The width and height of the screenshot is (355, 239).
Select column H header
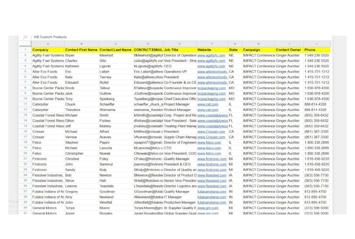click(x=258, y=44)
